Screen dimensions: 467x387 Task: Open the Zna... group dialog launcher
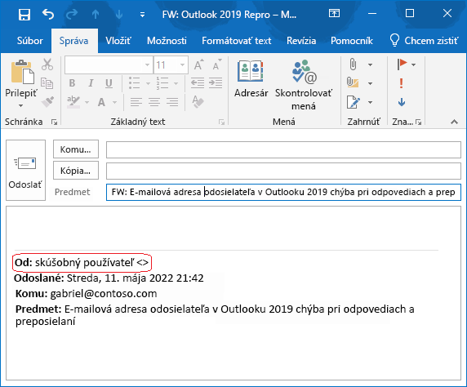(419, 122)
